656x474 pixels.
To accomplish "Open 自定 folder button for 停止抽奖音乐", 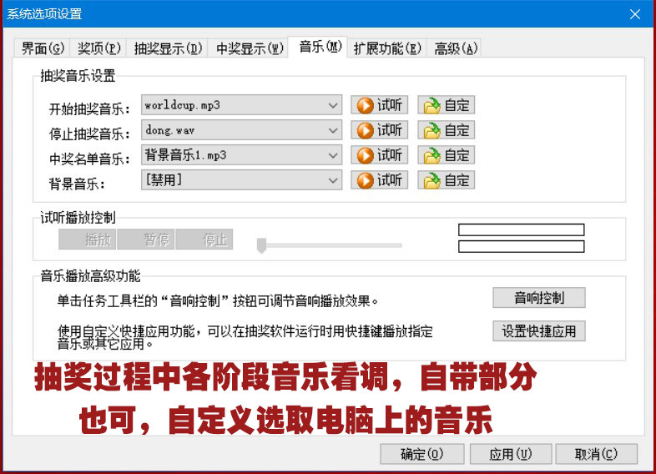I will pyautogui.click(x=446, y=130).
